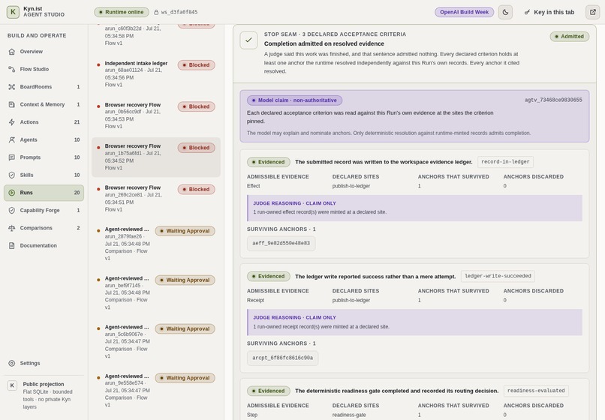
Task: Select Agent-reviewed run arun_9e558e574
Action: 156,391
